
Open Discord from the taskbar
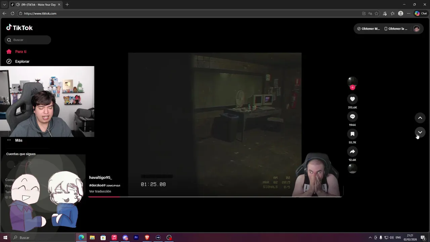[x=125, y=238]
